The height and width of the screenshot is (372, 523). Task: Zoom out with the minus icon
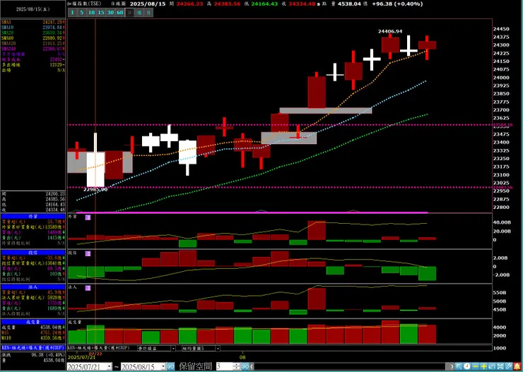point(476,366)
